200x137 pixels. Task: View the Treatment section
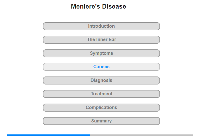[101, 94]
